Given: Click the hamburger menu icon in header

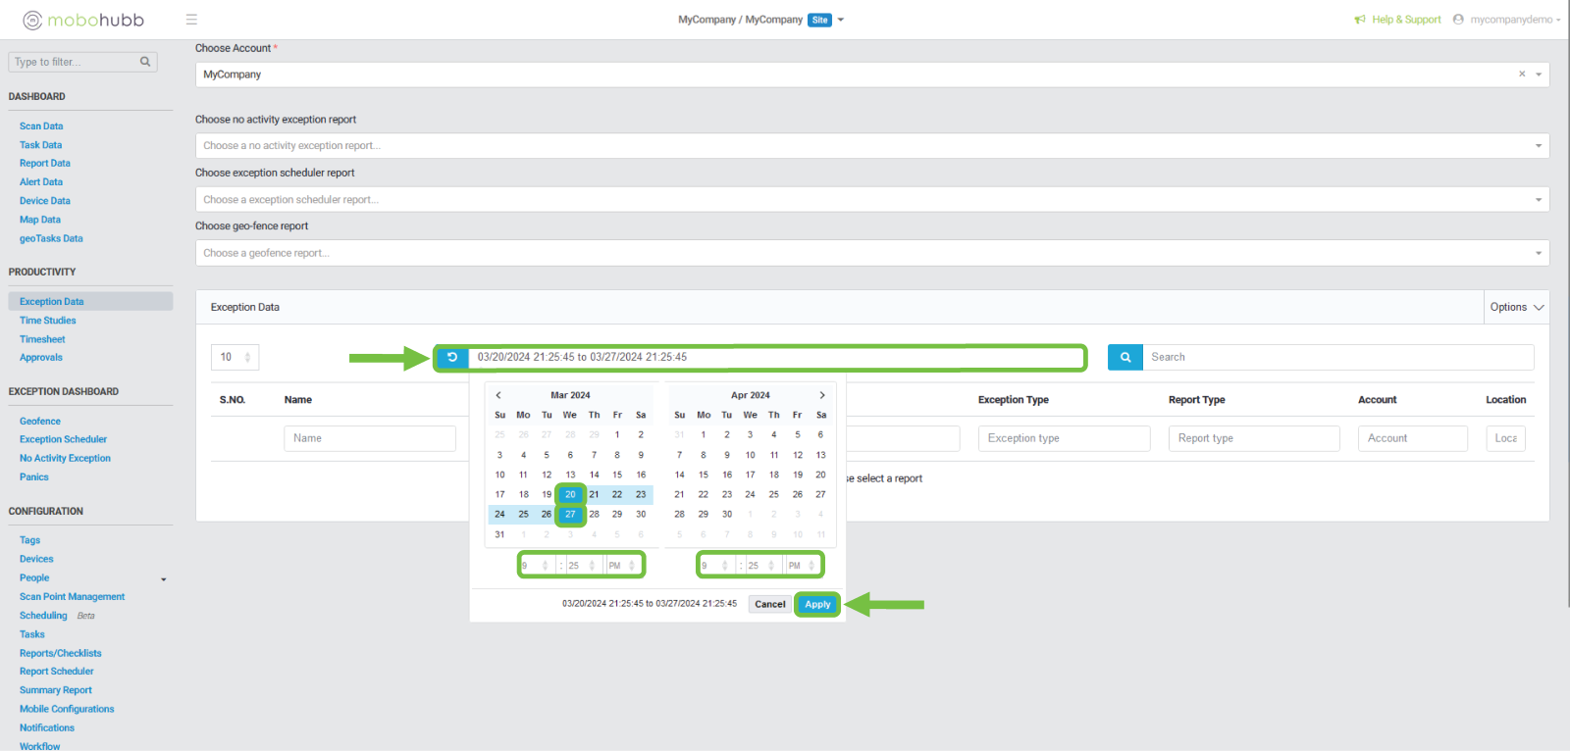Looking at the screenshot, I should (x=191, y=20).
